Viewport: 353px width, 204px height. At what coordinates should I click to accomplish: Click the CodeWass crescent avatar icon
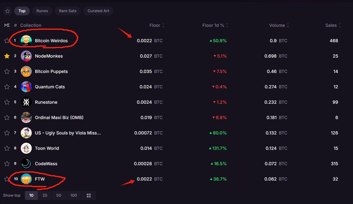[26, 164]
